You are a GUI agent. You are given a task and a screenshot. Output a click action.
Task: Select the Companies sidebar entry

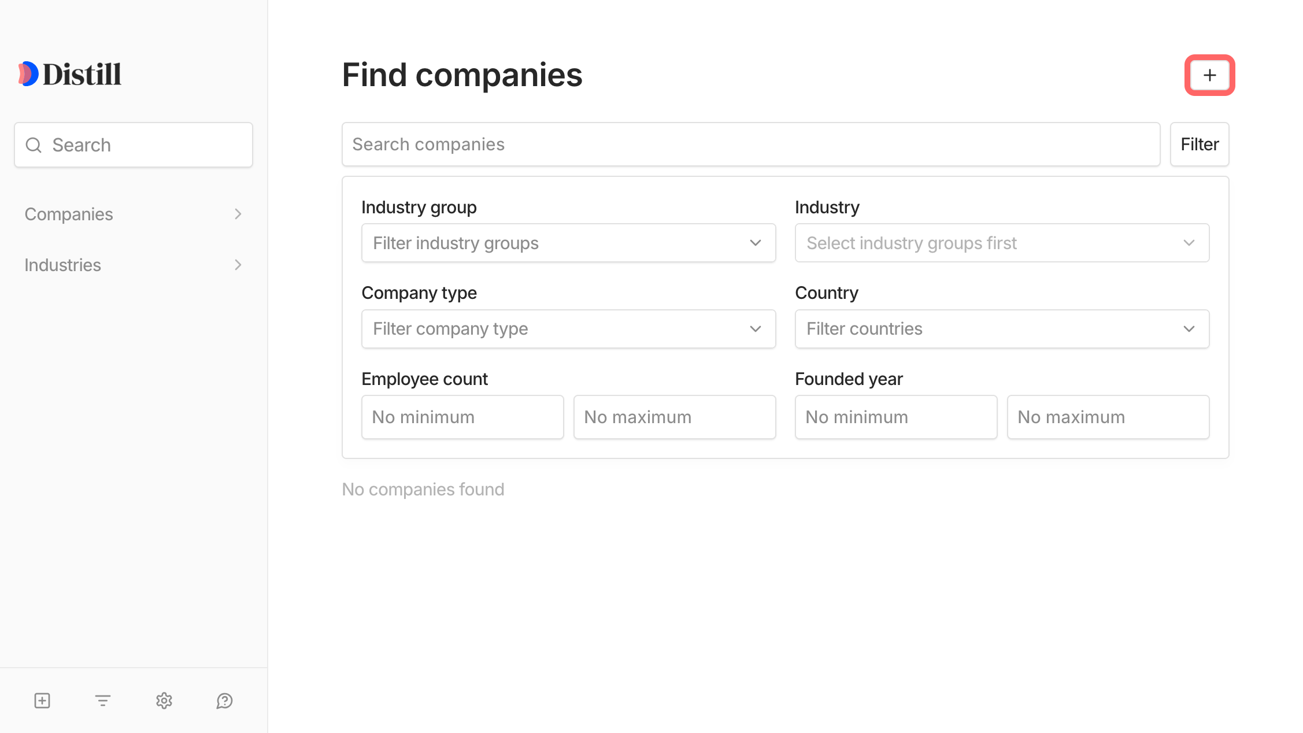(68, 213)
